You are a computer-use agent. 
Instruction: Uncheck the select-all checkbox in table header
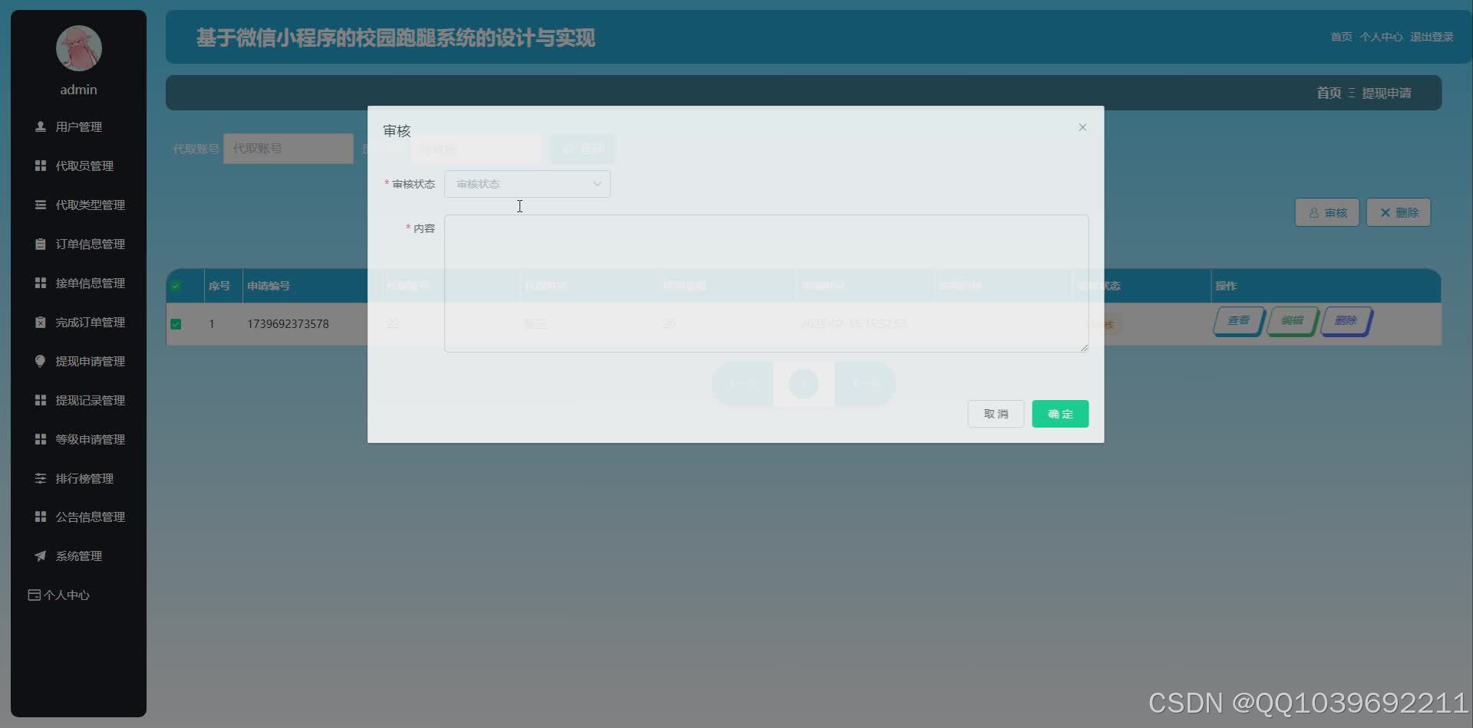176,285
